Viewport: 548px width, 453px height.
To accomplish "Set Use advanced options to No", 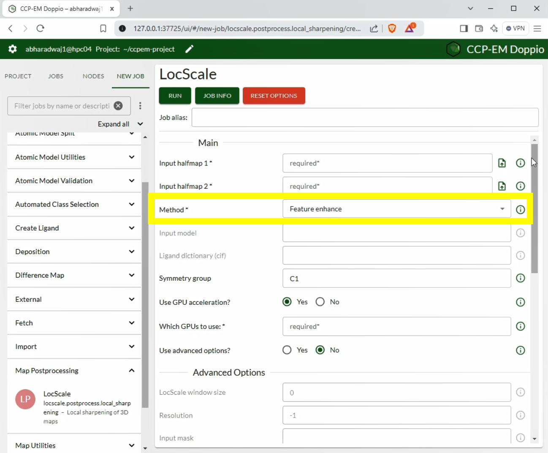I will pos(320,350).
